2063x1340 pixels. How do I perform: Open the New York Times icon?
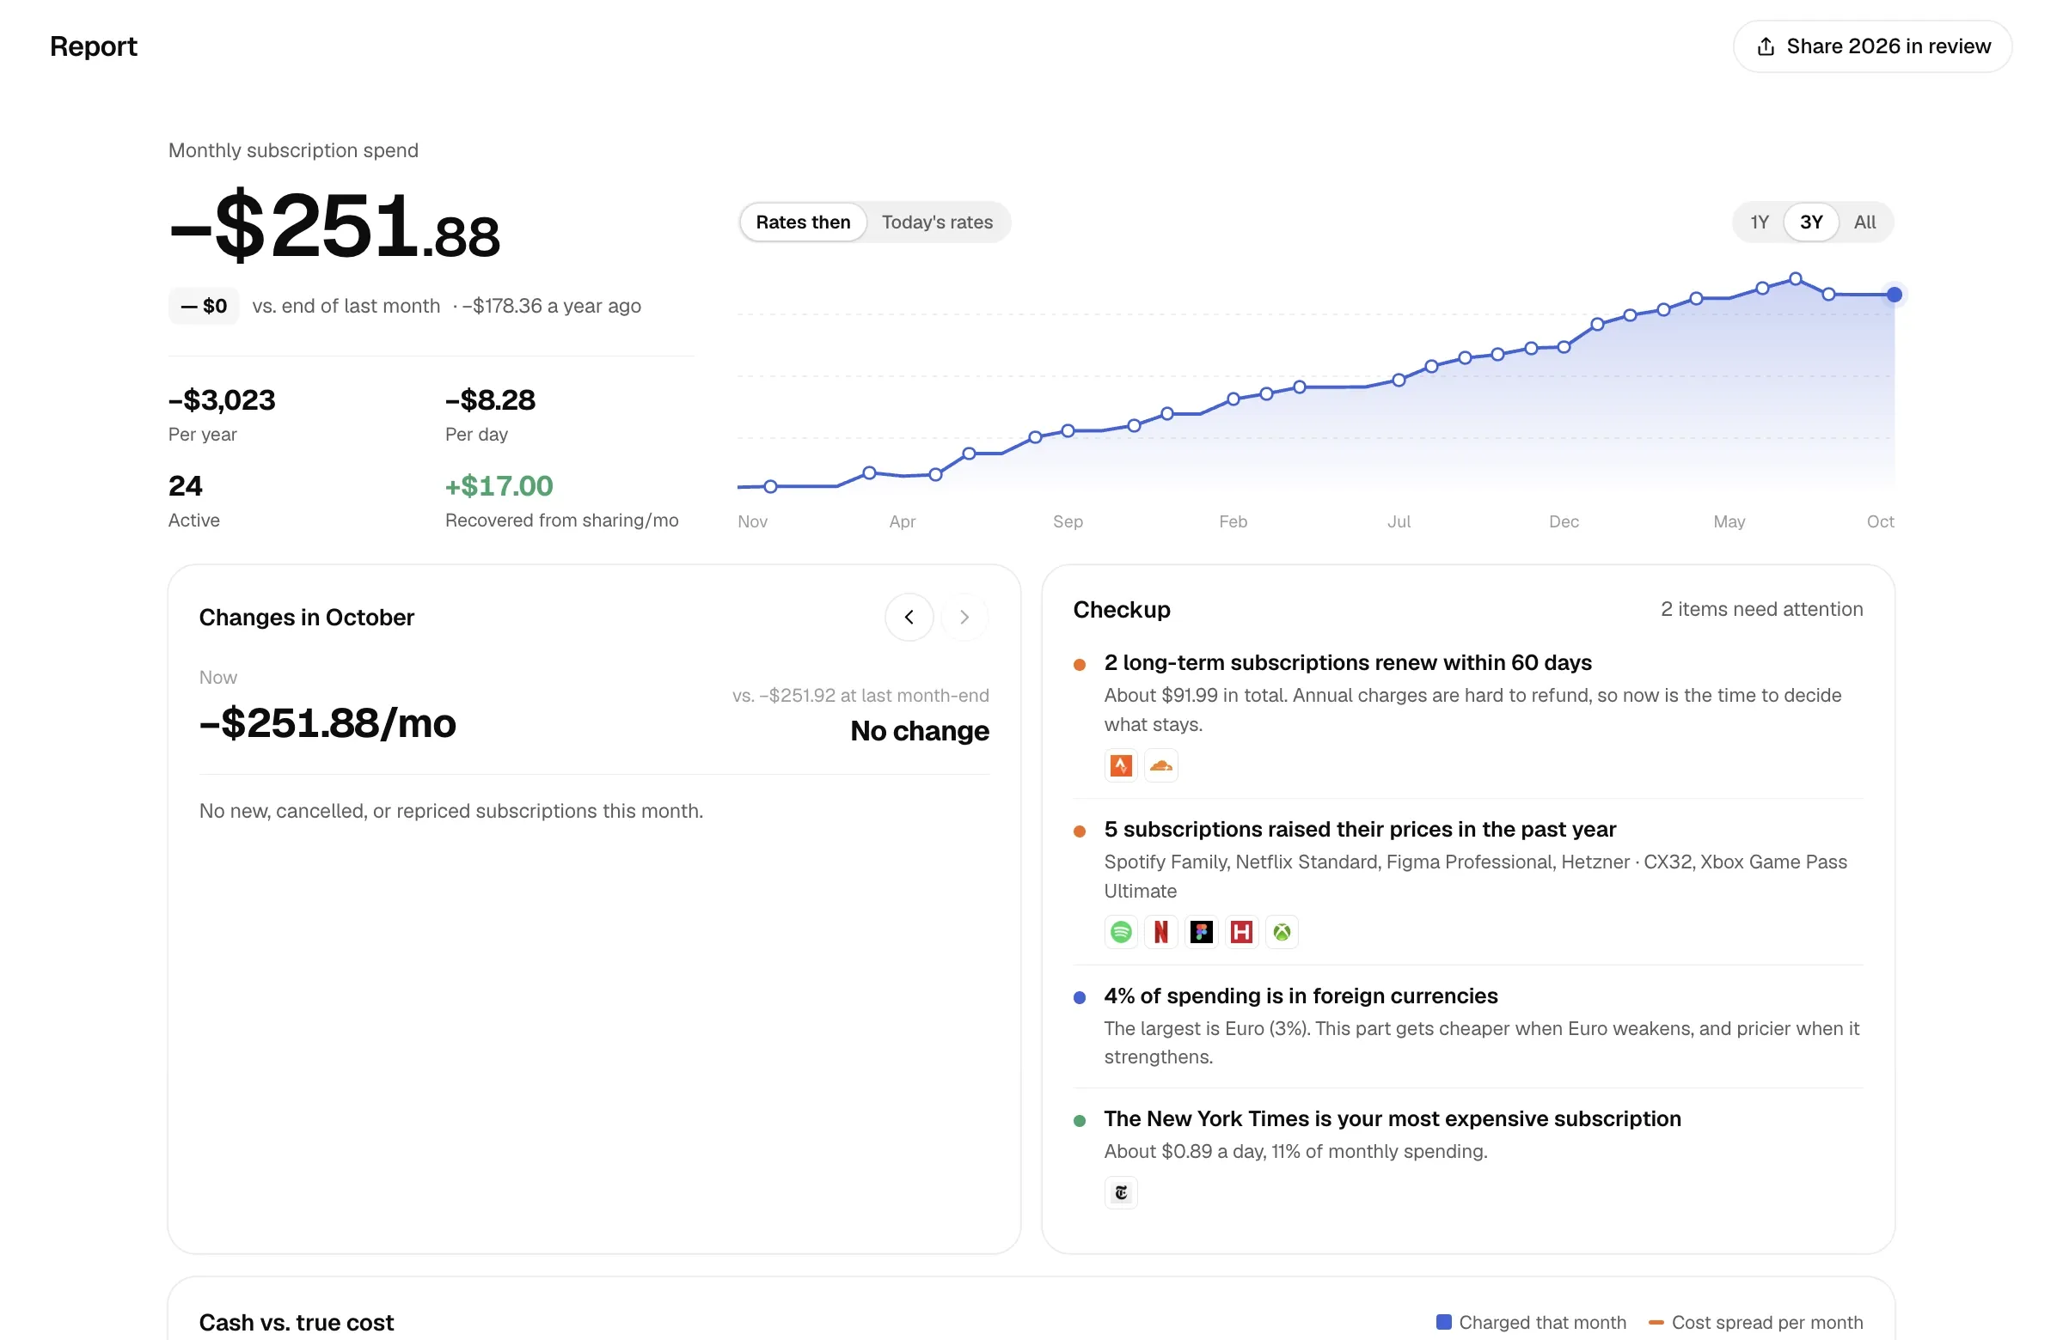tap(1121, 1193)
